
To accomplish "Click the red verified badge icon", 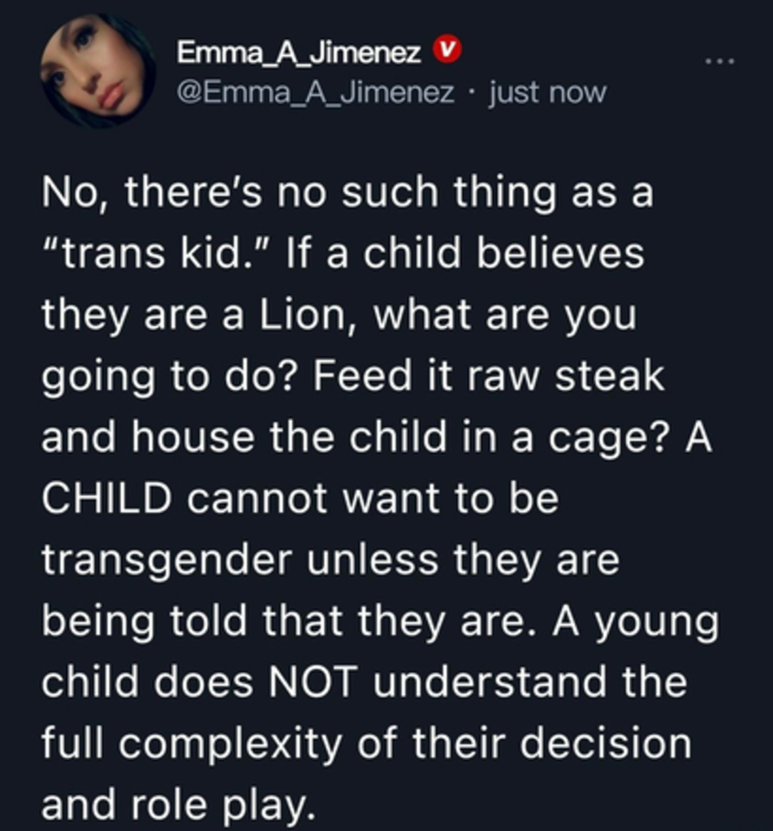I will [x=447, y=53].
